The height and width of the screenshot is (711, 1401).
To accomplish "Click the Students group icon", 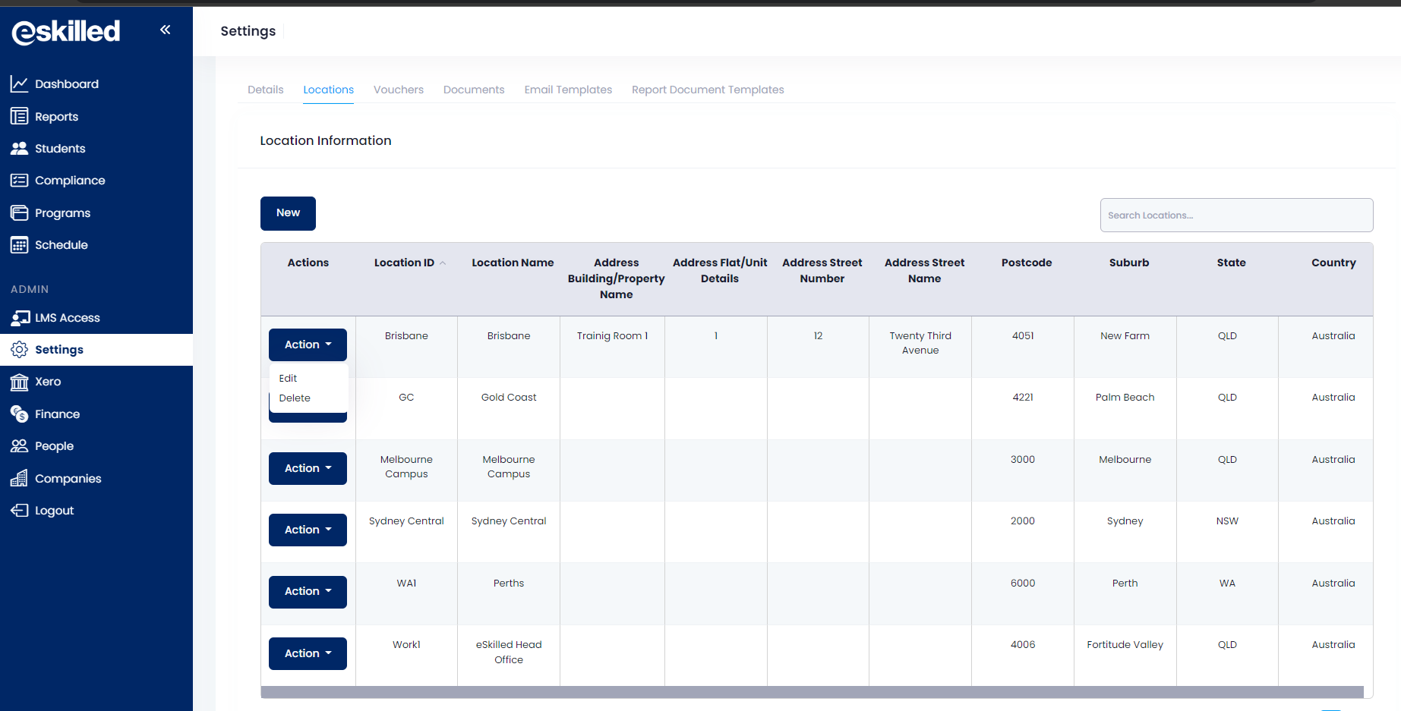I will point(19,148).
